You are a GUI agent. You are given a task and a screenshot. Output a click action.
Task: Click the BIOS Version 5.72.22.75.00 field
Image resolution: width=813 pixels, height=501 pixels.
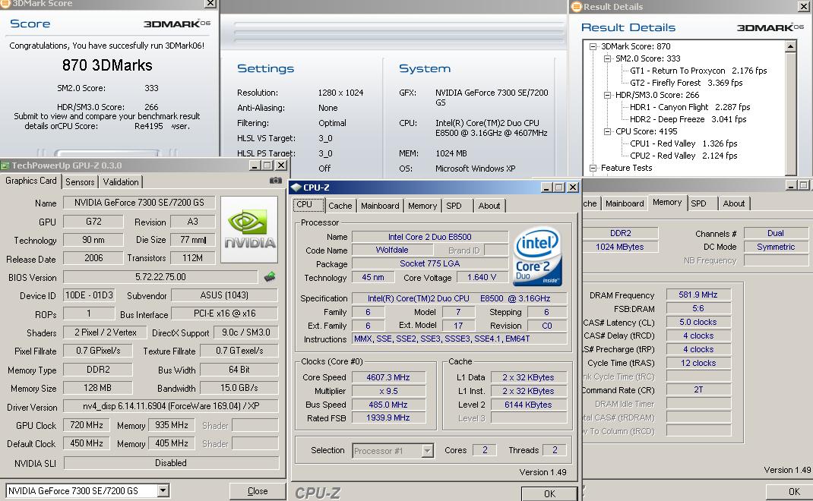160,277
